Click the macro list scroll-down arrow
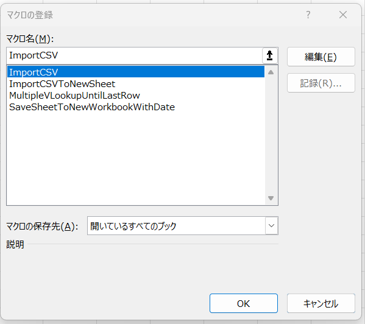 pos(271,198)
